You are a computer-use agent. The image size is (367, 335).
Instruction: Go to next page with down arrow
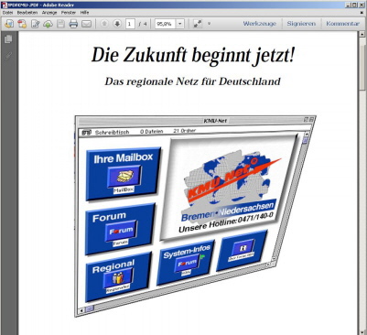(117, 24)
